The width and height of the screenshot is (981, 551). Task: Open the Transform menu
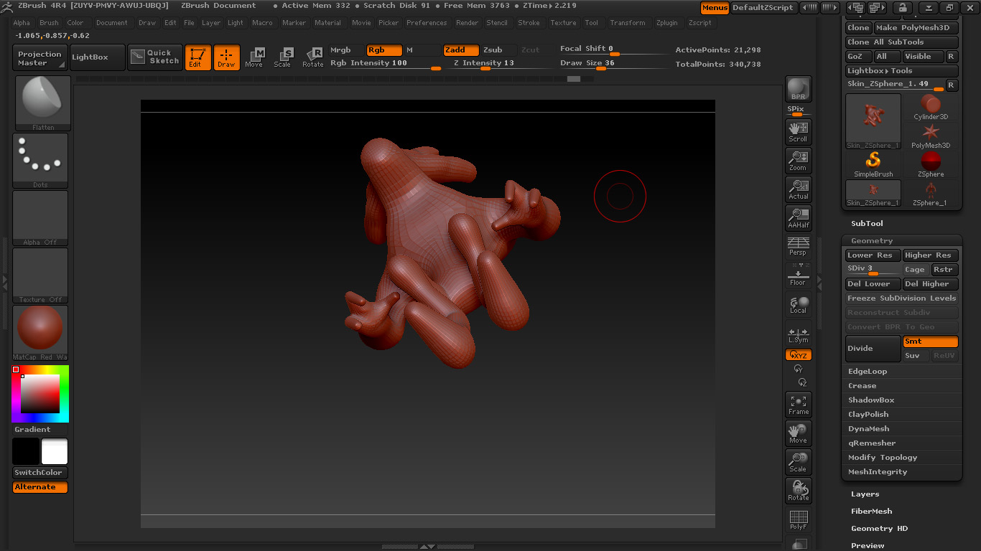628,23
